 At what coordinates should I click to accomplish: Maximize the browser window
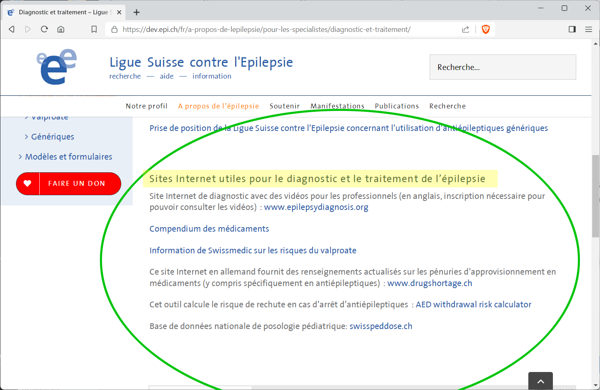[564, 8]
